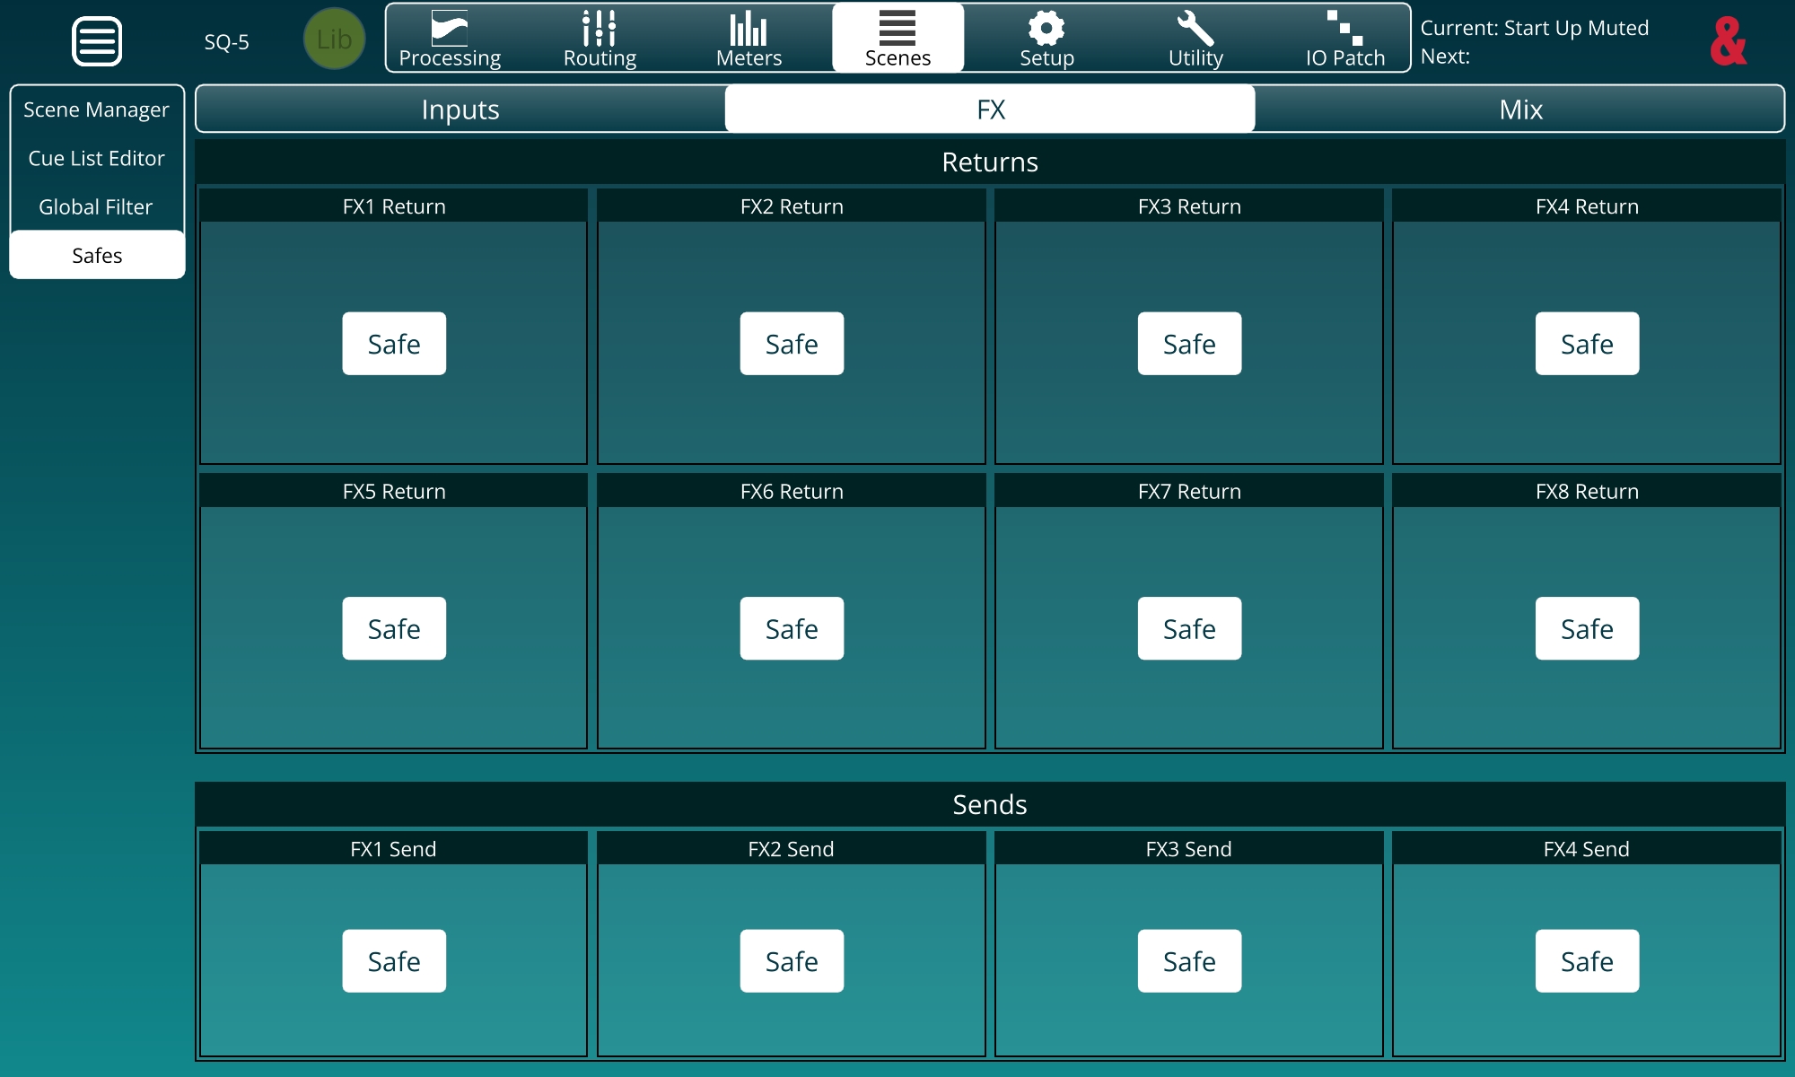
Task: Toggle Safe for FX3 Return
Action: coord(1189,344)
